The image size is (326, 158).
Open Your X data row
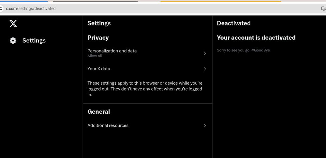click(x=147, y=69)
